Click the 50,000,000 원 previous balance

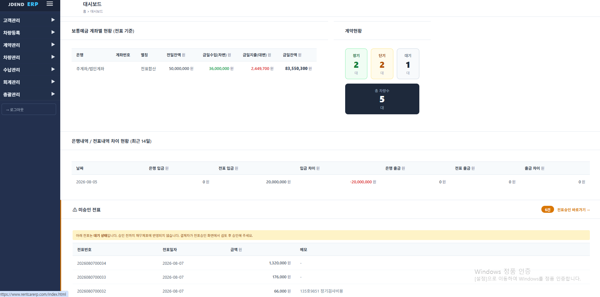(x=181, y=69)
